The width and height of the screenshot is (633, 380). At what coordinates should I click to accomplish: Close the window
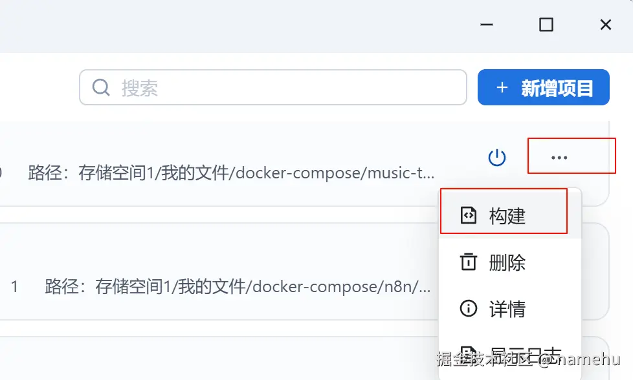tap(606, 25)
